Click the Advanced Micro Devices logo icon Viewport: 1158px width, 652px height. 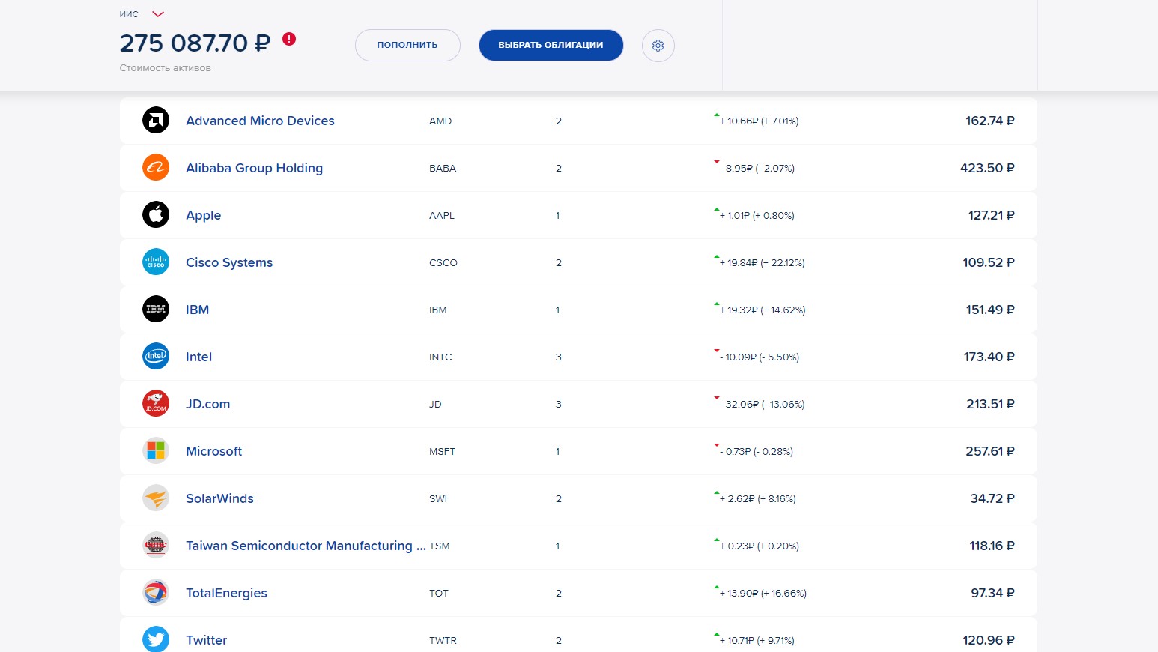(x=156, y=120)
